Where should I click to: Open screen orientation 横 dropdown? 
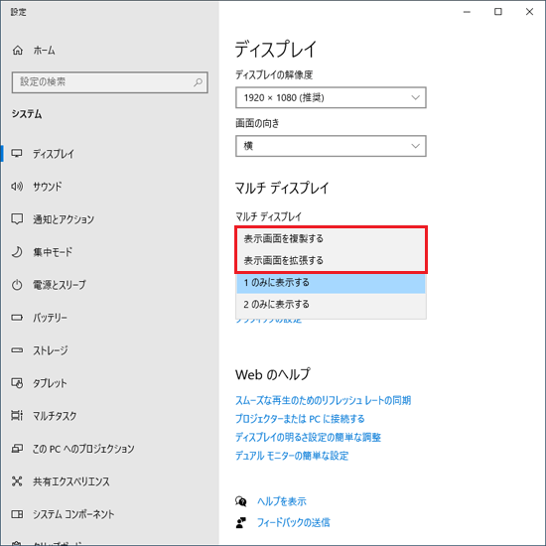(x=331, y=146)
